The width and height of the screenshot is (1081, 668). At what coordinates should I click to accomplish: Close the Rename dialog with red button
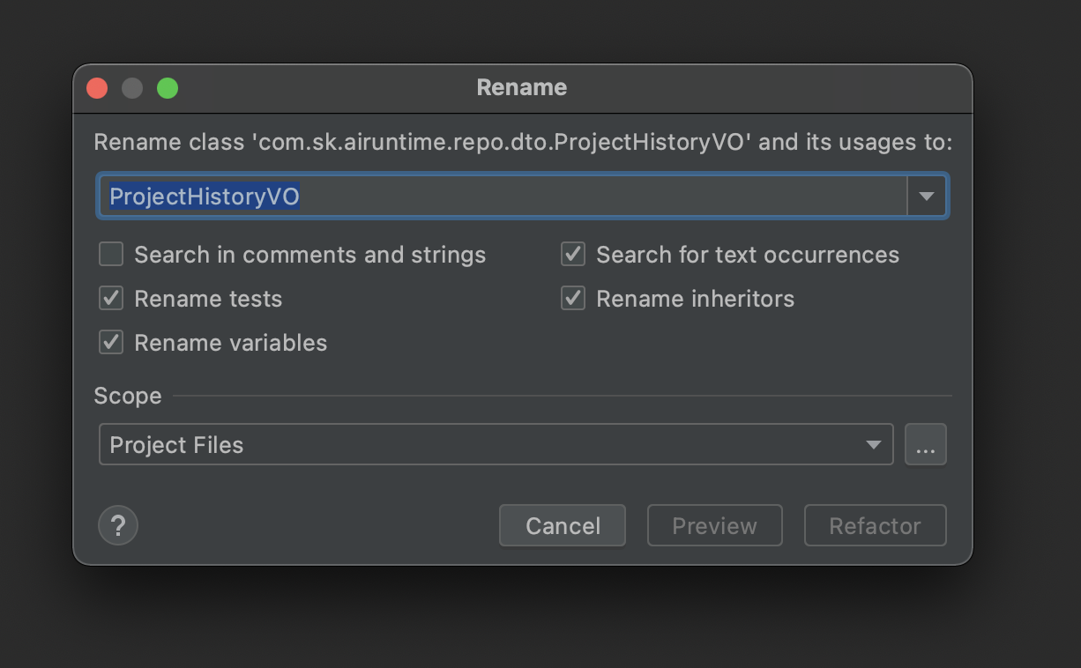coord(97,88)
